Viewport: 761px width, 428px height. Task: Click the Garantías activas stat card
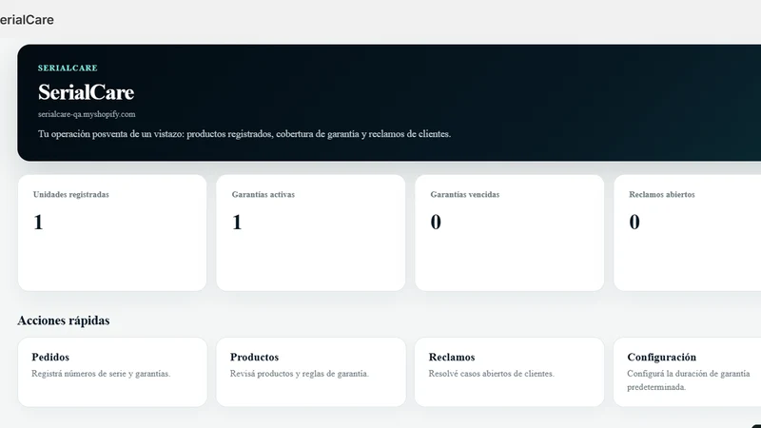point(311,233)
